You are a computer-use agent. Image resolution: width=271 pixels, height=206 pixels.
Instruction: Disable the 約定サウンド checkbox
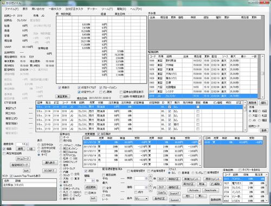(x=79, y=92)
